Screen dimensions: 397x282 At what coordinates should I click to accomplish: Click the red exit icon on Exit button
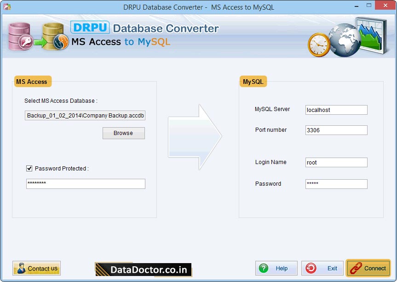(311, 268)
